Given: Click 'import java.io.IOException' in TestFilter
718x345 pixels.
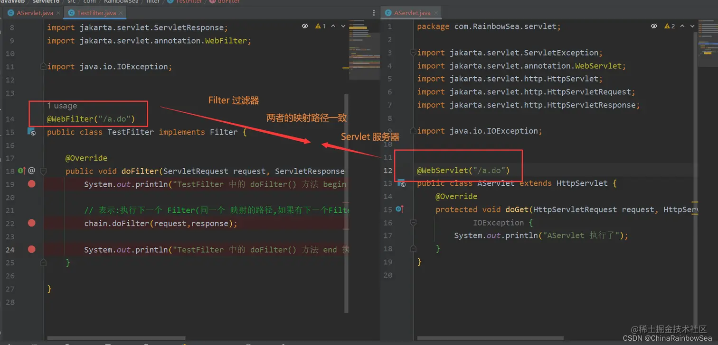Looking at the screenshot, I should (109, 66).
